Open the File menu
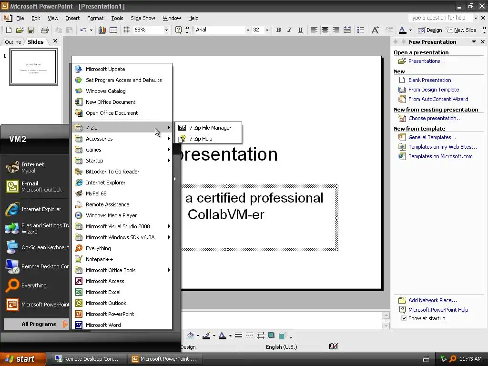This screenshot has height=366, width=488. (20, 18)
